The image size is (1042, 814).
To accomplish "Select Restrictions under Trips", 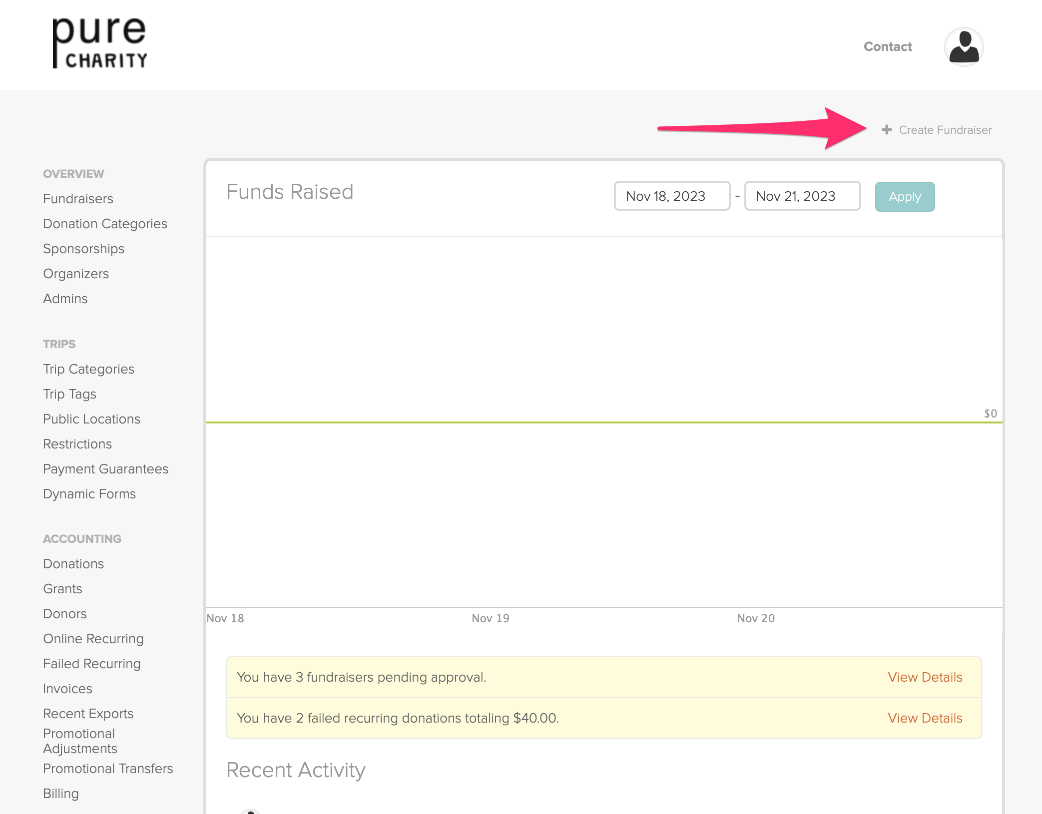I will coord(77,444).
